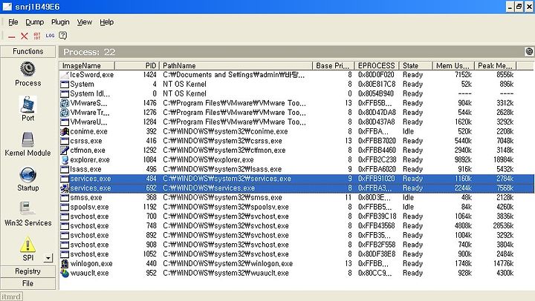The width and height of the screenshot is (535, 301).
Task: Click EPROCESS value 0x80D0F020
Action: click(376, 75)
